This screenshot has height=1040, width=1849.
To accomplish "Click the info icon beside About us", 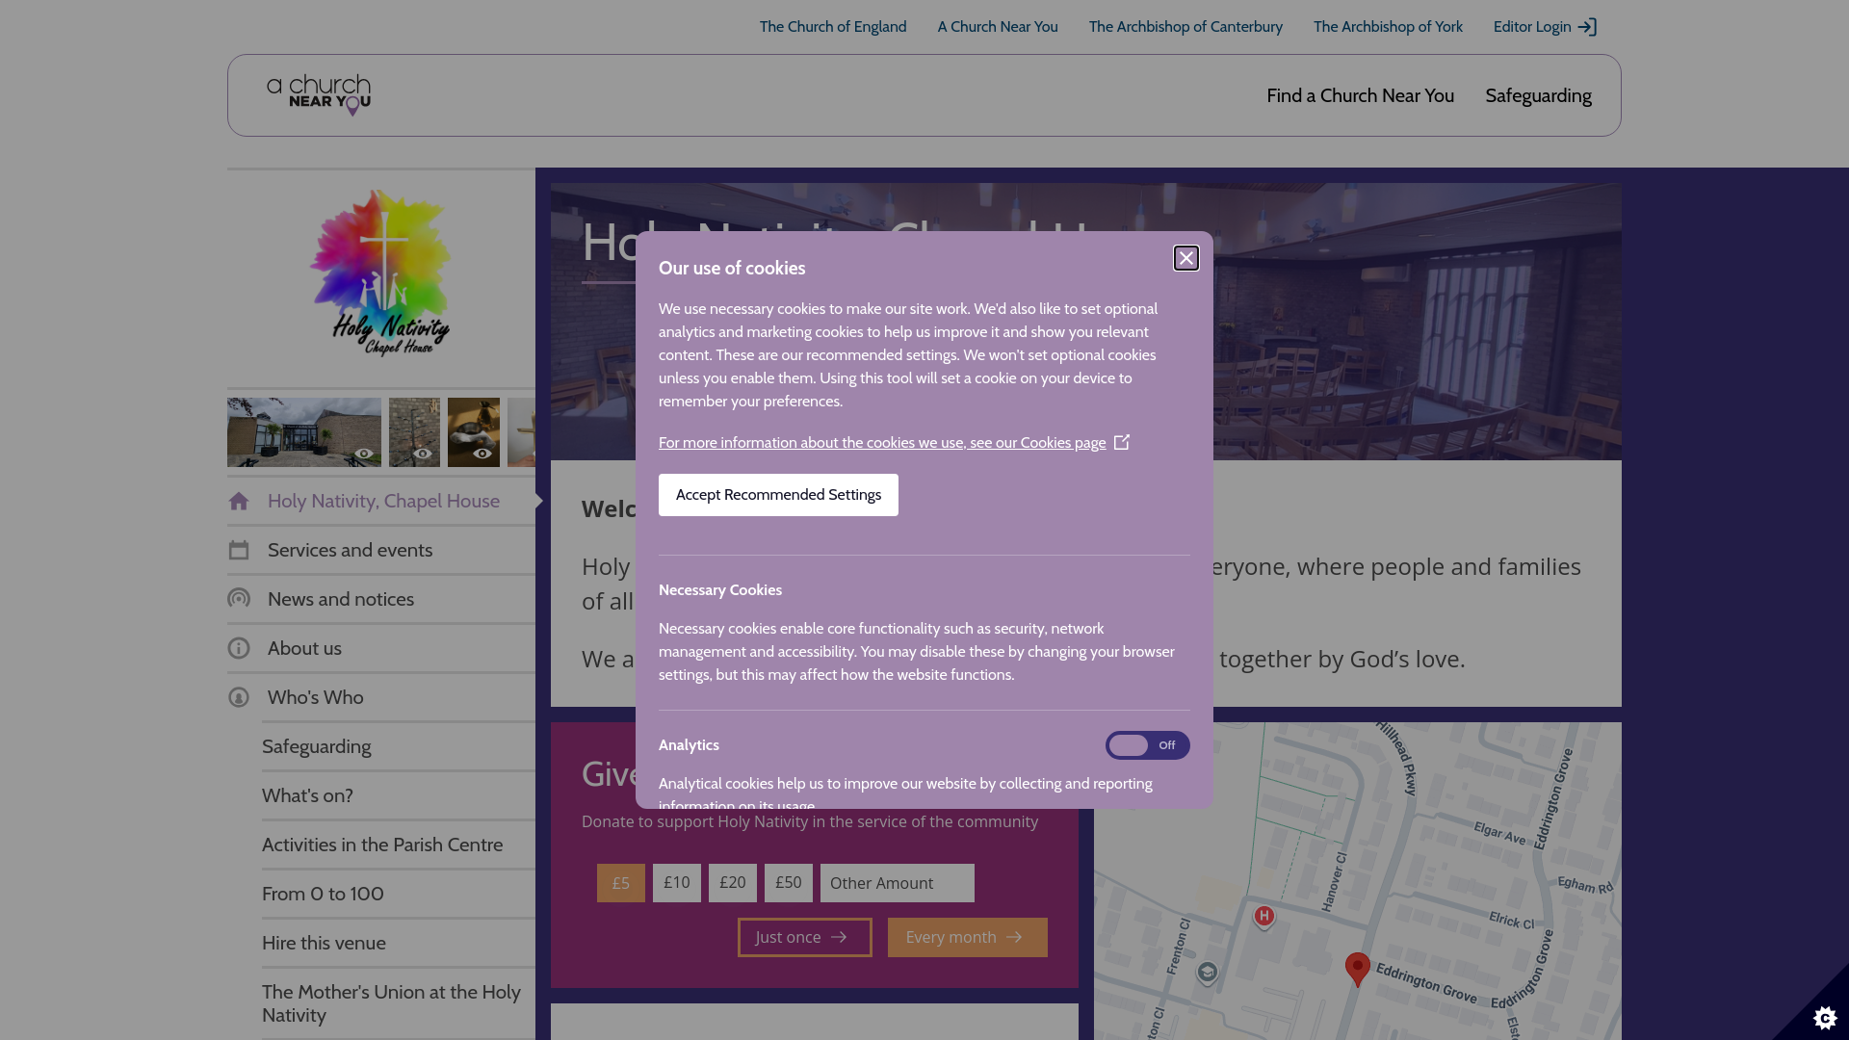I will pyautogui.click(x=239, y=648).
